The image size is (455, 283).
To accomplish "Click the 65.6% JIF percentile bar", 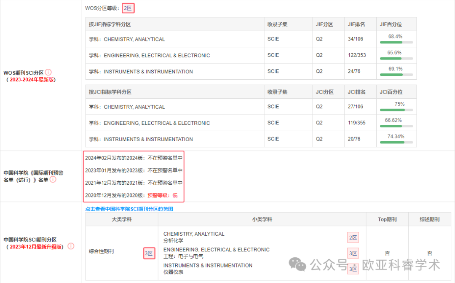I will [396, 59].
